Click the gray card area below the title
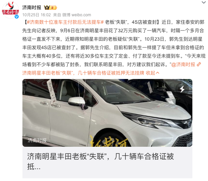208x181 pixels. click(107, 175)
